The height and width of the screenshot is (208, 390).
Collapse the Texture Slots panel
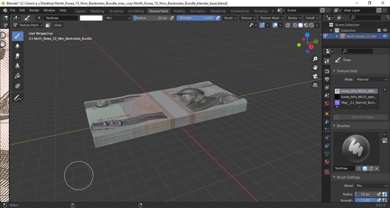pyautogui.click(x=334, y=71)
